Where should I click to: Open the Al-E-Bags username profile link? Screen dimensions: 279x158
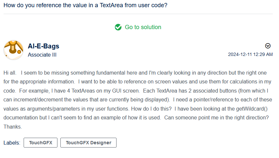click(43, 46)
